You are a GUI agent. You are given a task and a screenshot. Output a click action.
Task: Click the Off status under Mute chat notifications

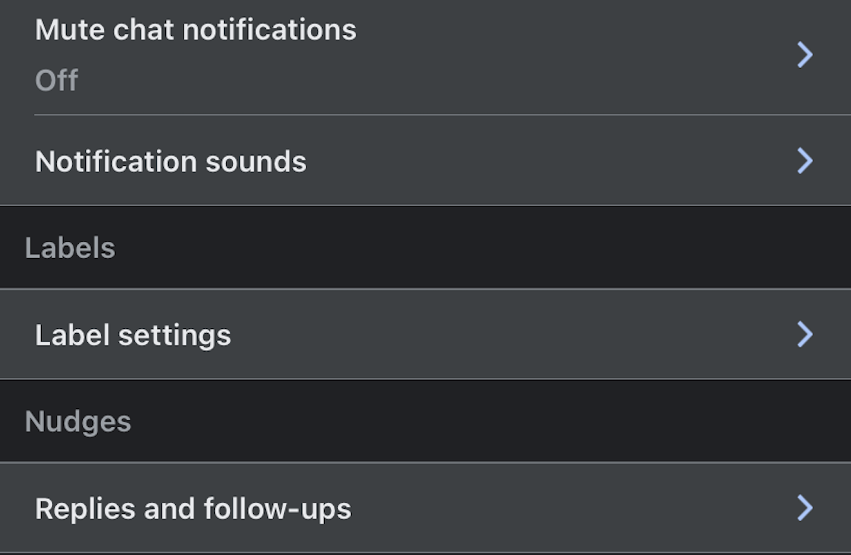(57, 81)
